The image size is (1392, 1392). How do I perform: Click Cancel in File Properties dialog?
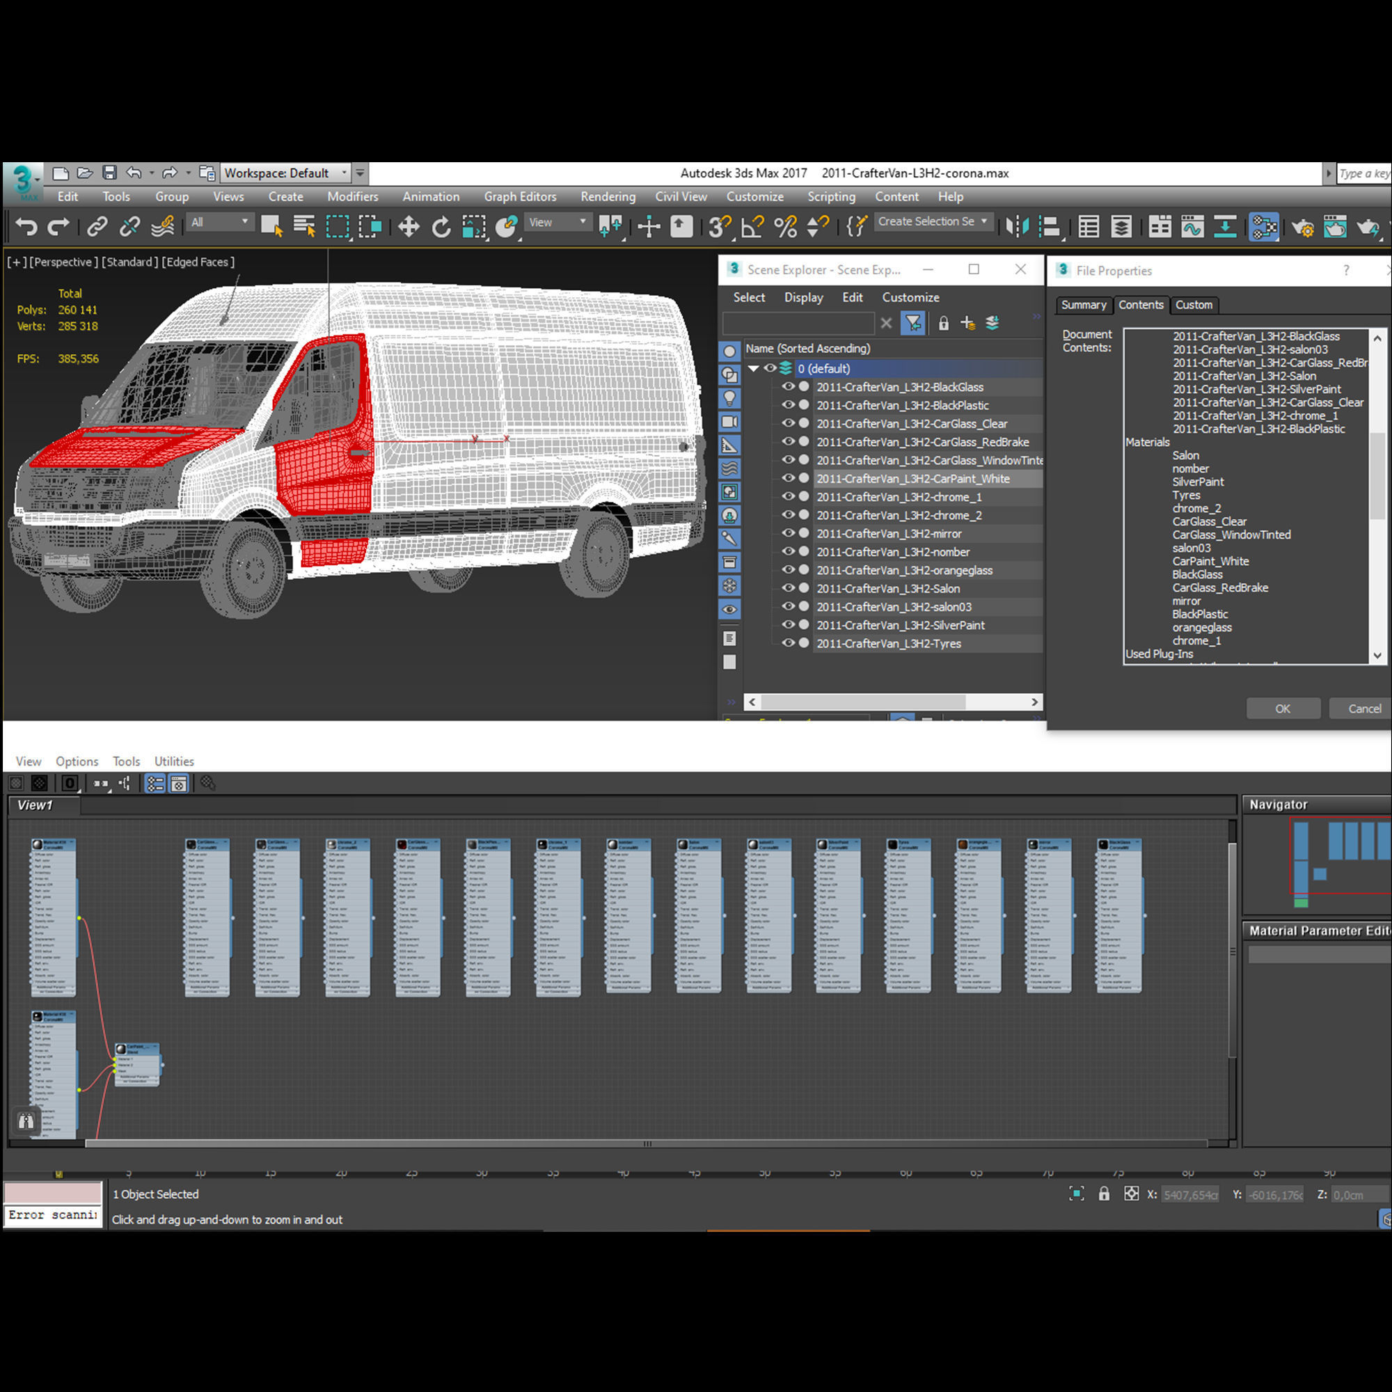[1363, 709]
